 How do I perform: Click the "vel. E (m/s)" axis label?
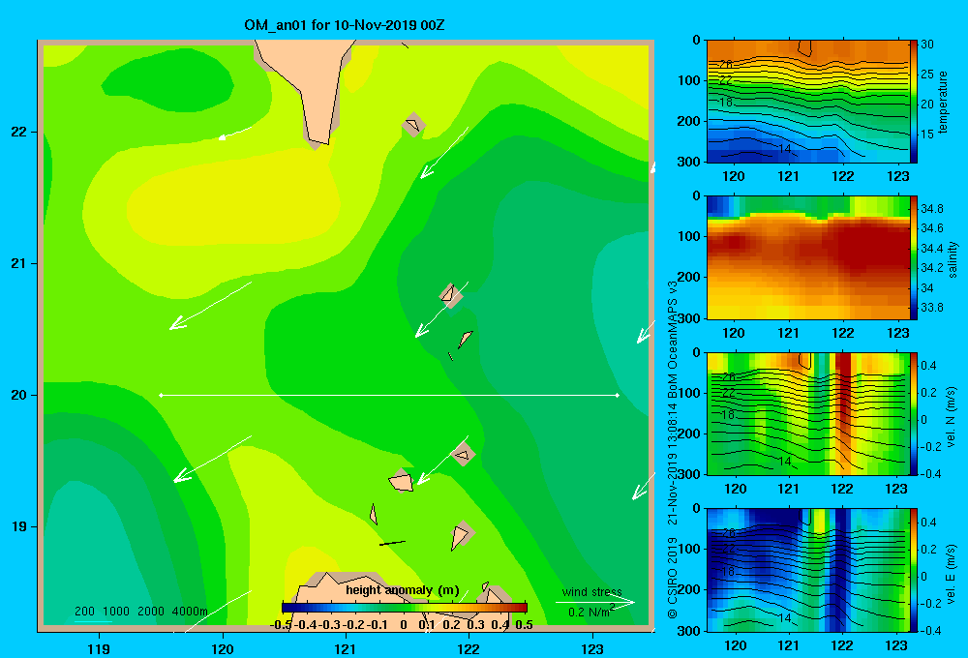[x=951, y=574]
